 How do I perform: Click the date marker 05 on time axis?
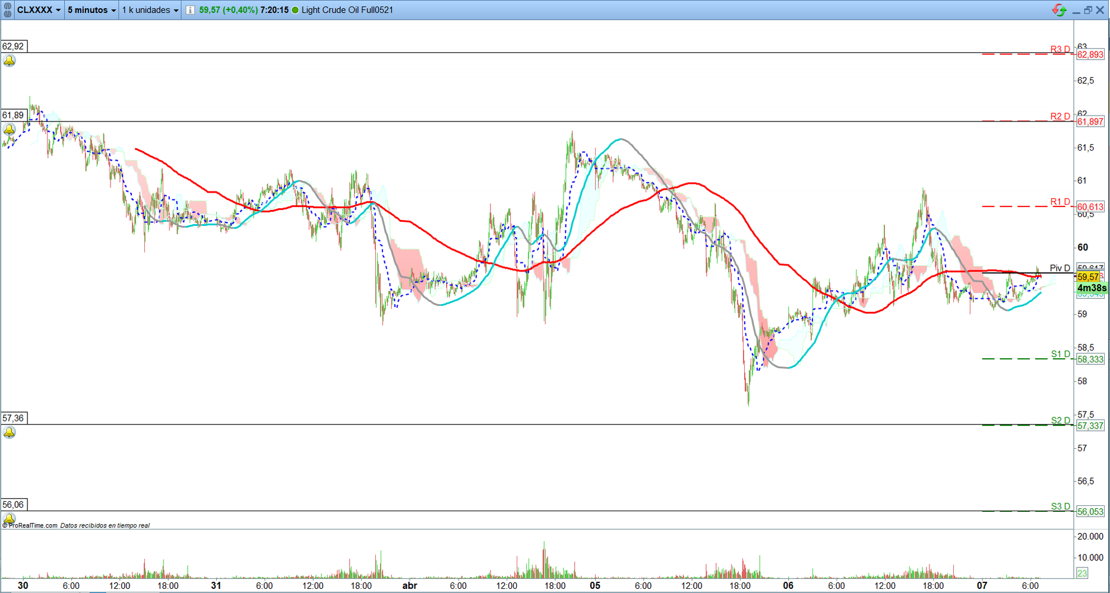(595, 586)
